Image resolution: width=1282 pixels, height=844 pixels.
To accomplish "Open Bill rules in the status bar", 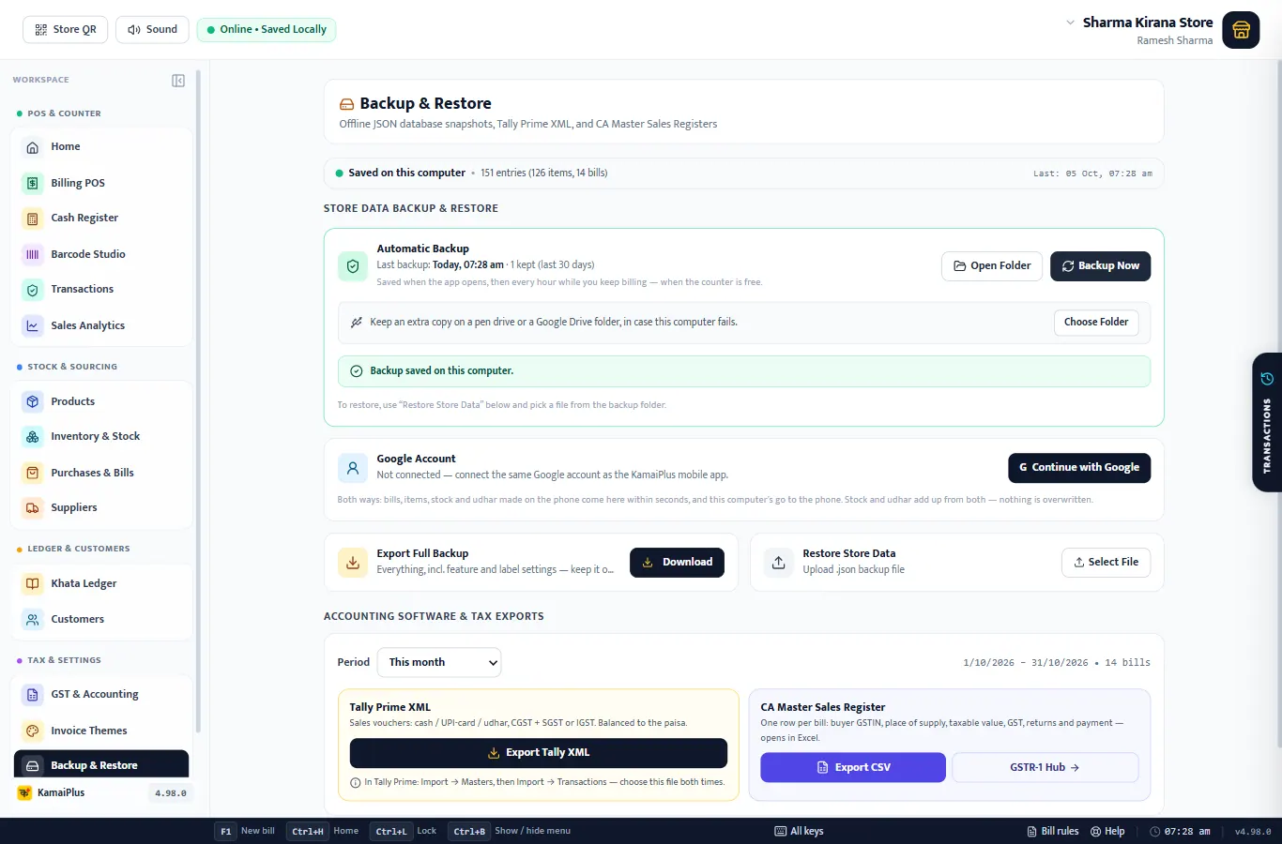I will pyautogui.click(x=1053, y=831).
